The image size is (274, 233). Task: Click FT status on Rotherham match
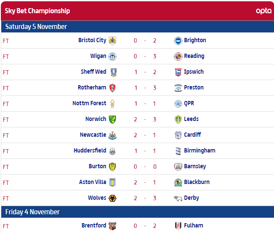click(6, 88)
